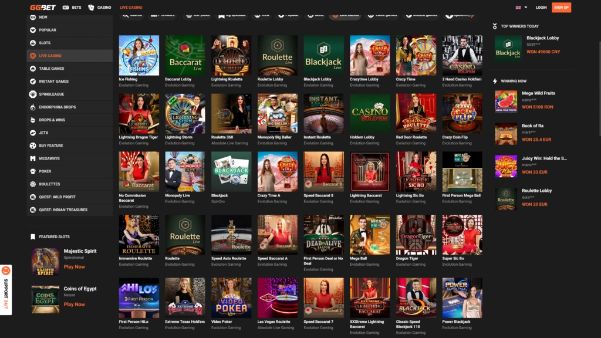Open First Person Mega Ball thumbnail
Image resolution: width=601 pixels, height=338 pixels.
pos(462,172)
